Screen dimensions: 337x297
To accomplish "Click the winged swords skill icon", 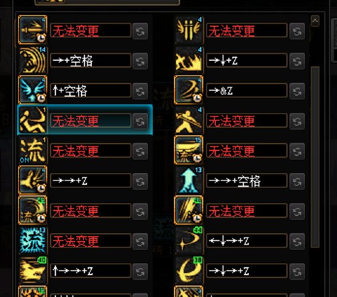I will pyautogui.click(x=189, y=30).
